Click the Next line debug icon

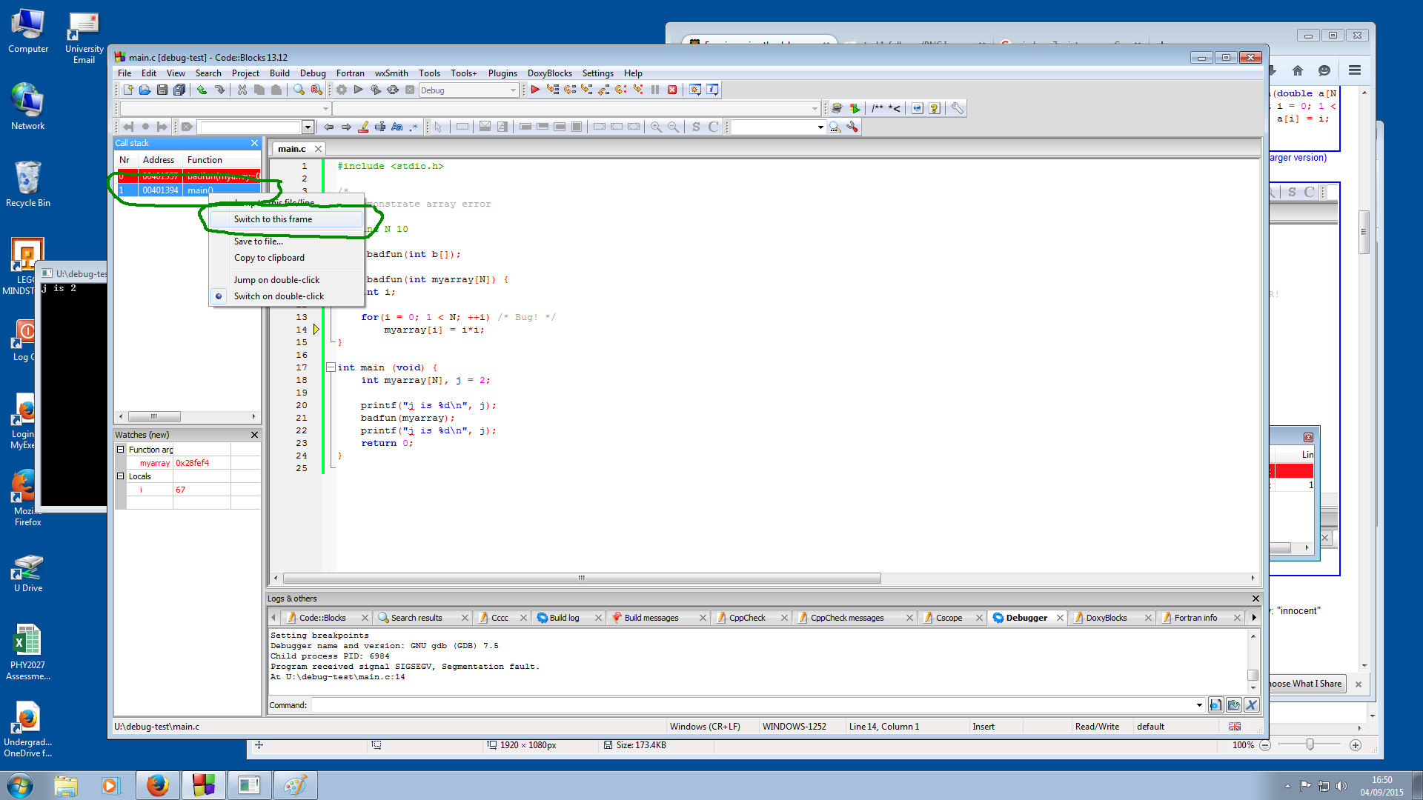click(570, 90)
